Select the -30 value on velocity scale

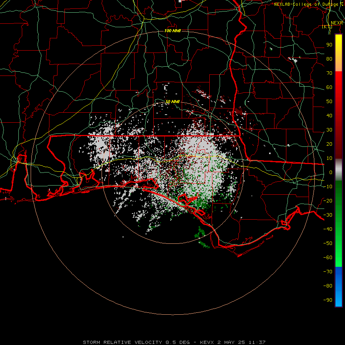328,215
